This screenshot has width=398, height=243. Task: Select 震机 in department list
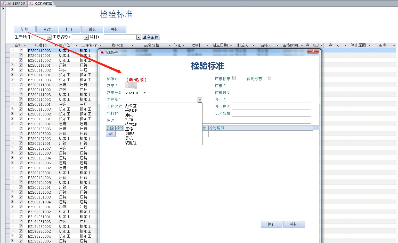point(163,138)
